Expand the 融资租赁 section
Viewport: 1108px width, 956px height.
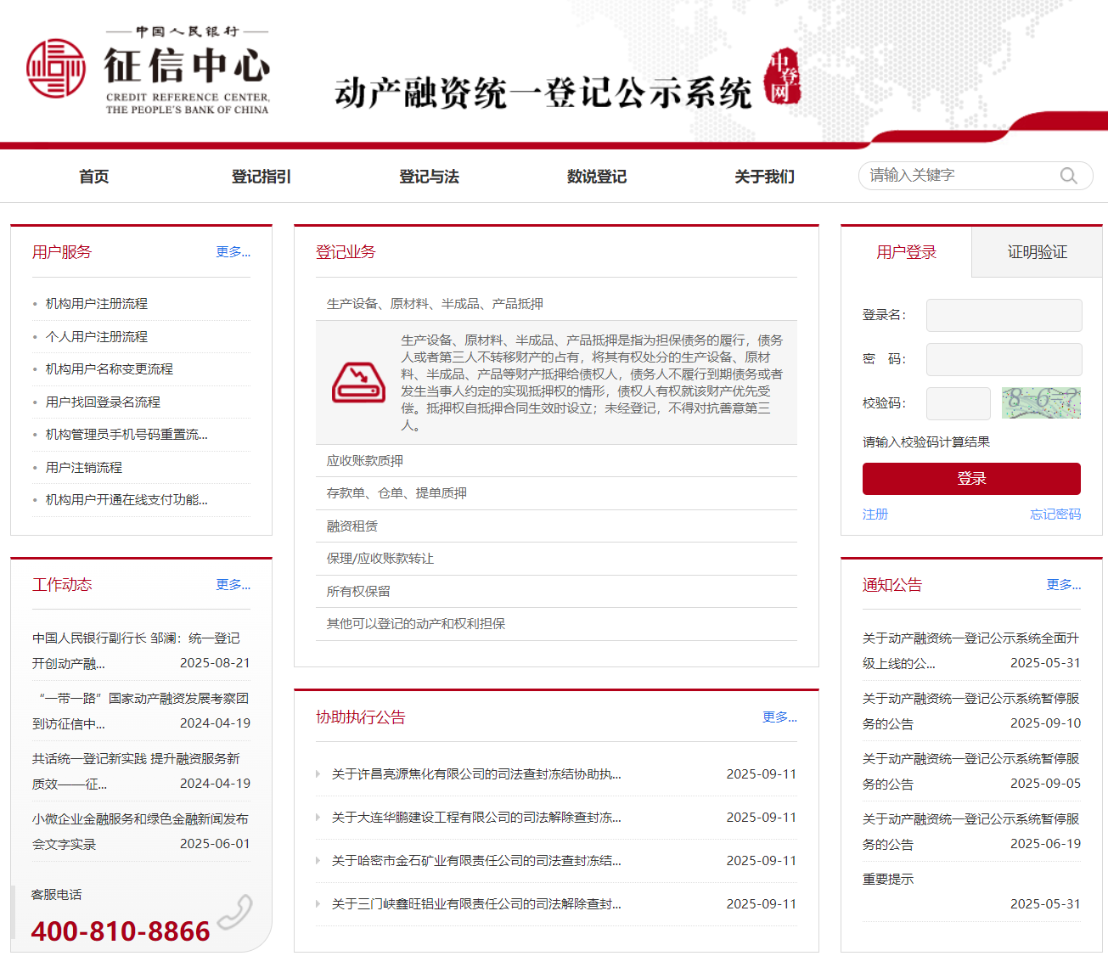coord(352,526)
